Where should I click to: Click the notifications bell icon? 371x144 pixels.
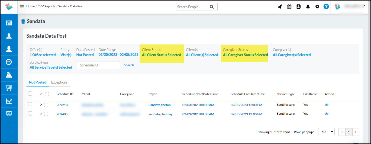pos(308,7)
